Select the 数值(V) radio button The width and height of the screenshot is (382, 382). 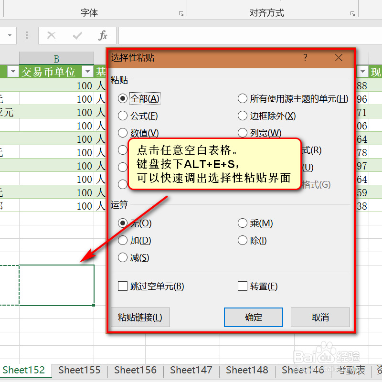click(x=123, y=133)
